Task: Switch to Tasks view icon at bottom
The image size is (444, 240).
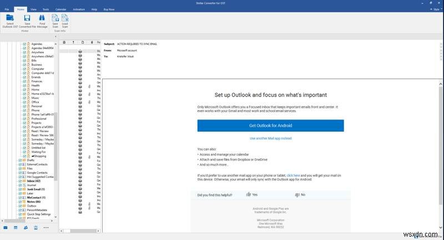Action: (36, 228)
